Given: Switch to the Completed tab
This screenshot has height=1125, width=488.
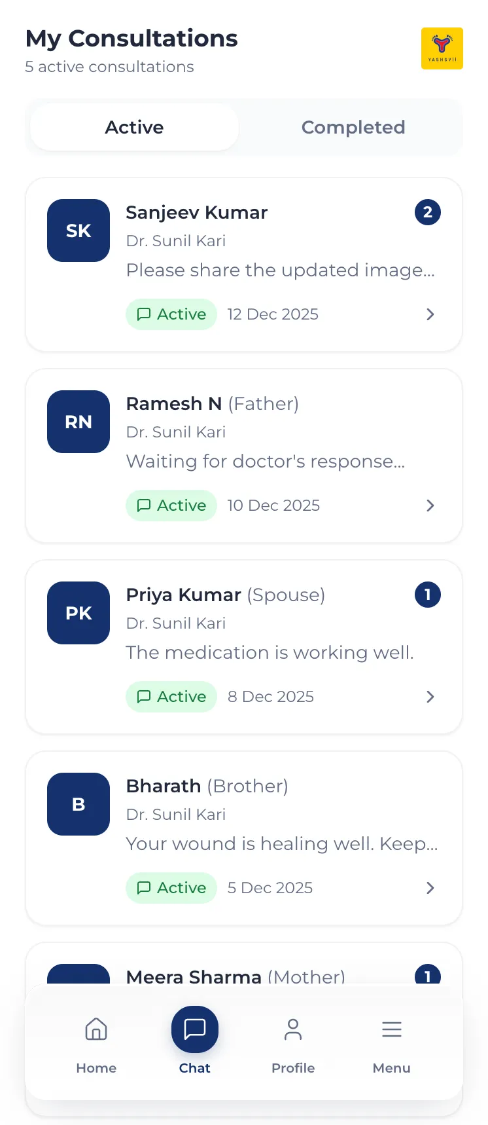Looking at the screenshot, I should click(x=353, y=127).
